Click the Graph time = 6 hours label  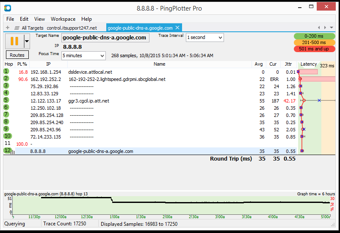click(316, 194)
